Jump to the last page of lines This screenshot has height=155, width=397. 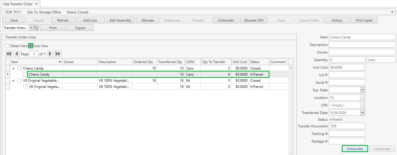point(58,54)
